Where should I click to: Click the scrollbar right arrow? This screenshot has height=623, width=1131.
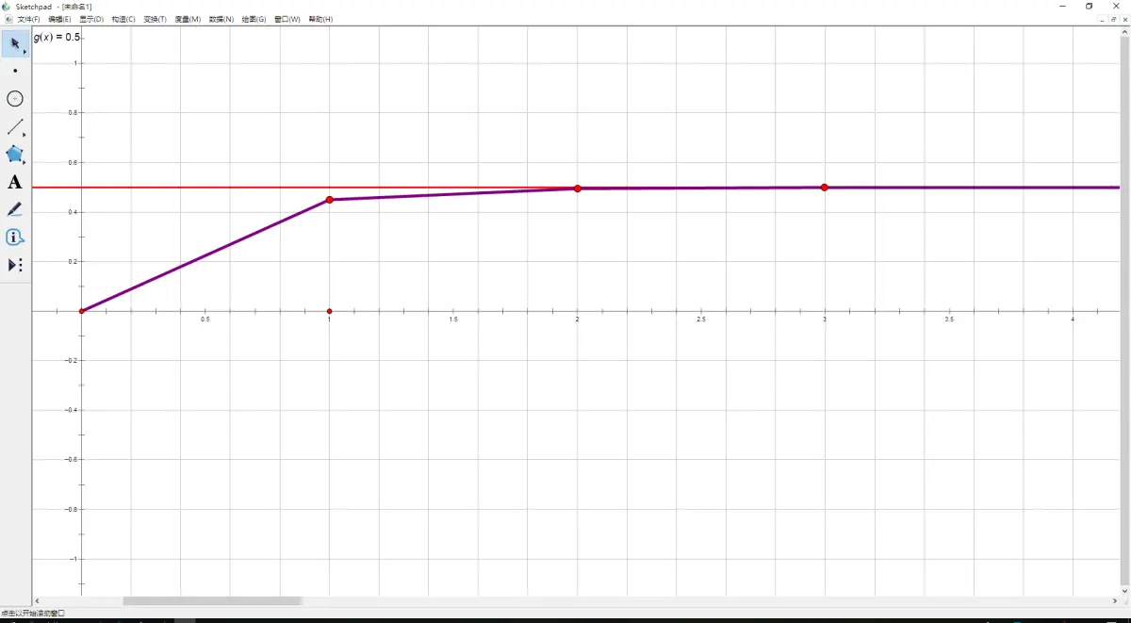[1115, 600]
